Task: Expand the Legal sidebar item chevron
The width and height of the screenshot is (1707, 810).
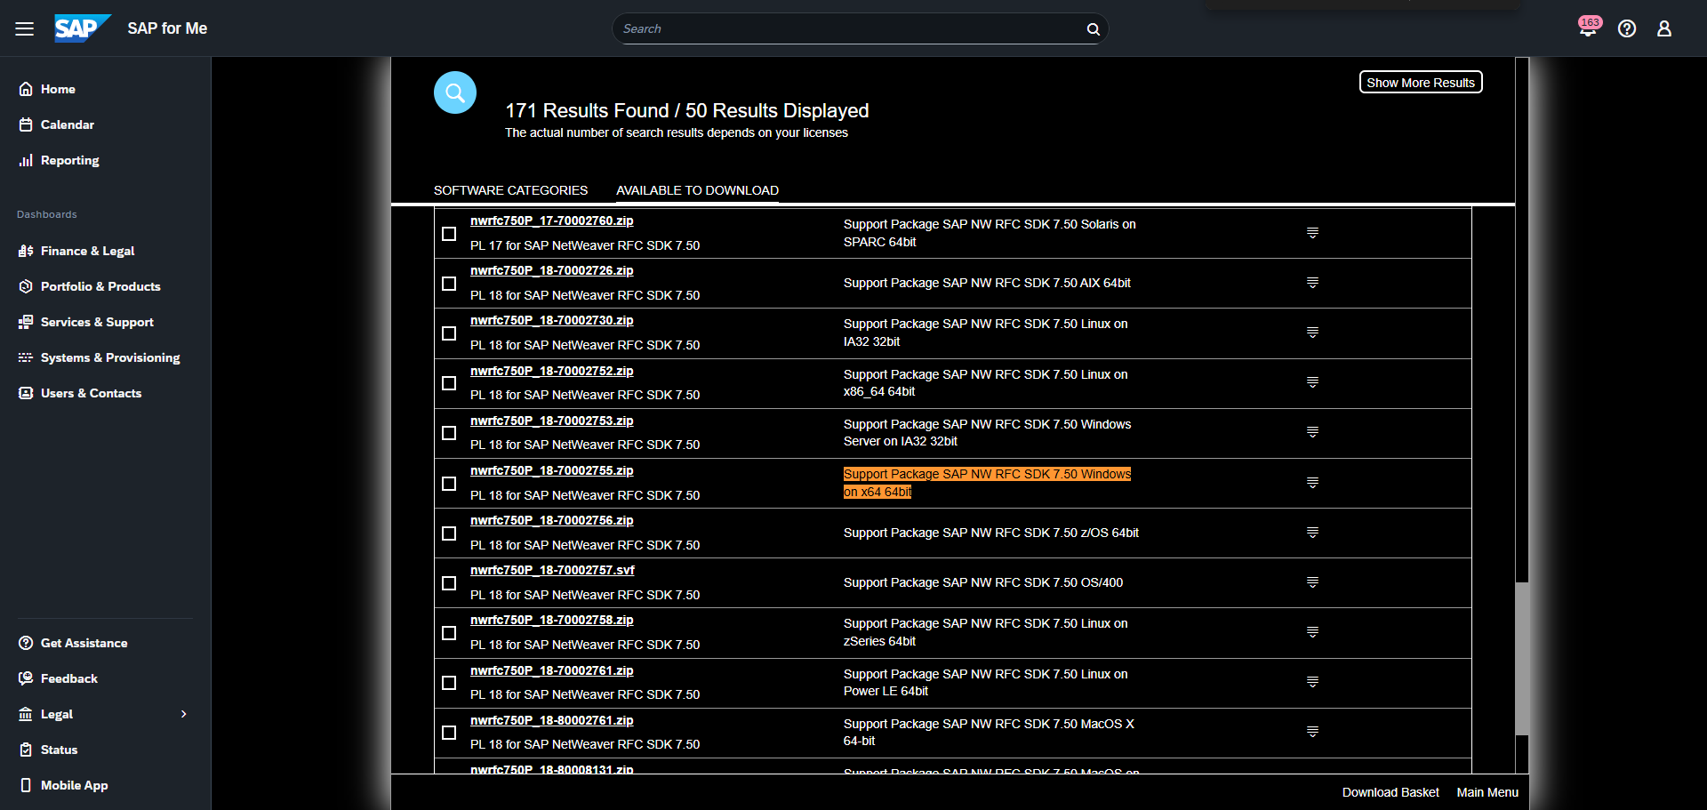Action: click(184, 714)
